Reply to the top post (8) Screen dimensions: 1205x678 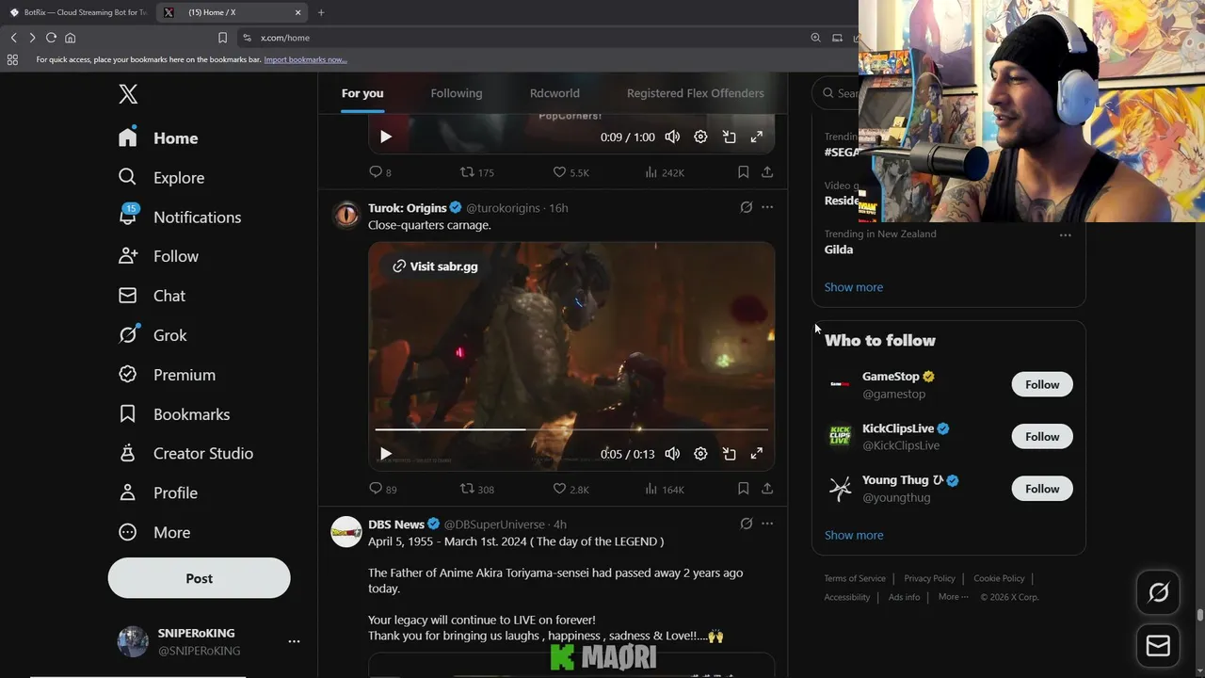click(380, 172)
